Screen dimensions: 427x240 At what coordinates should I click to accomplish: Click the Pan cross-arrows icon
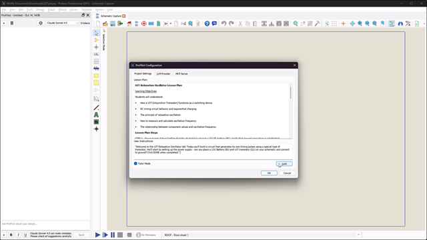pos(352,24)
